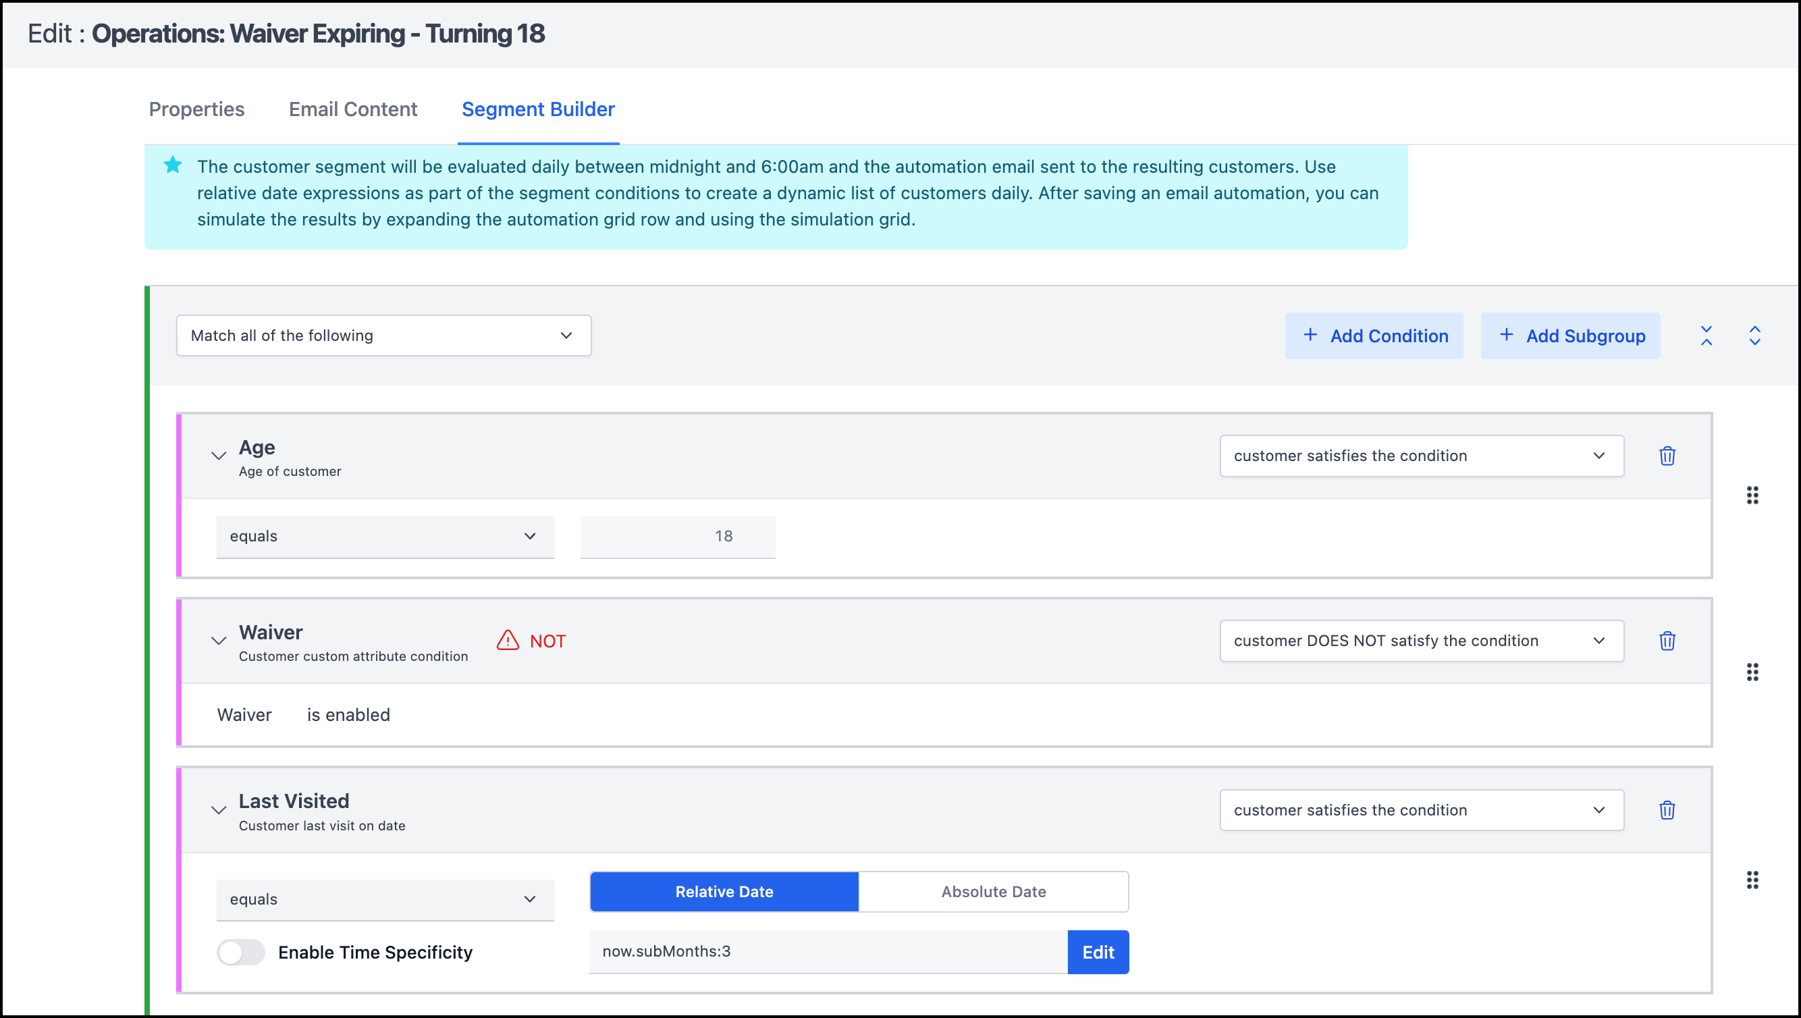Collapse the Waiver condition chevron

tap(218, 641)
